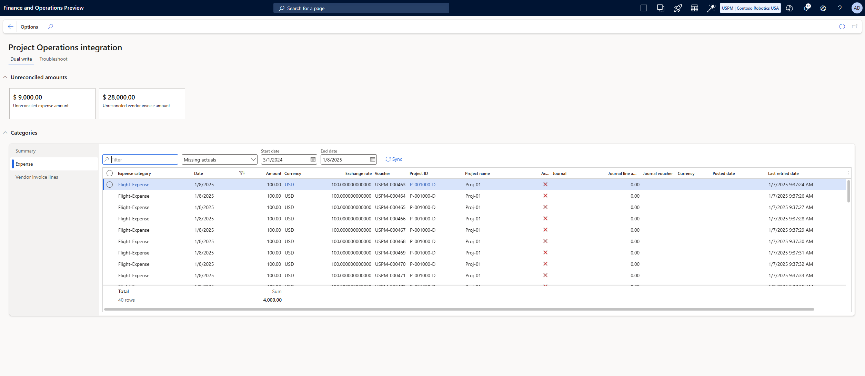Screen dimensions: 865x376
Task: Click red X in USPM-000467 row
Action: pos(545,230)
